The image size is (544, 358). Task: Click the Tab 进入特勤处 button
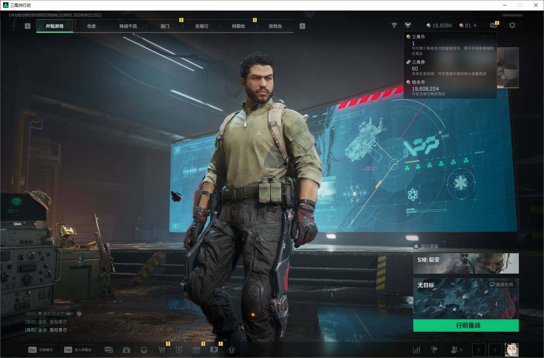78,350
